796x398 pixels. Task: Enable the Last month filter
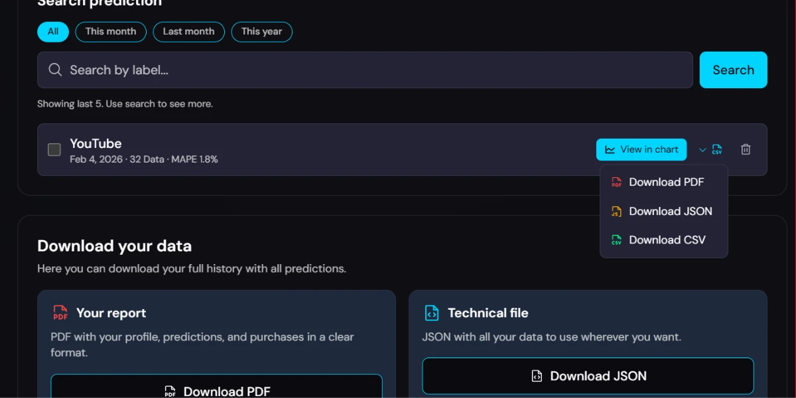(x=188, y=31)
